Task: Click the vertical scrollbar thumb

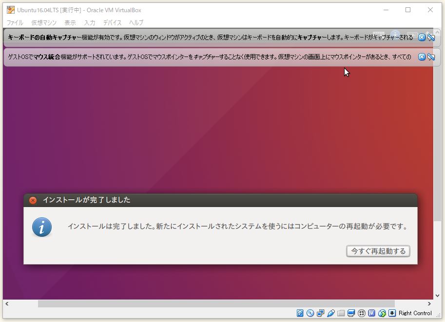Action: point(437,129)
